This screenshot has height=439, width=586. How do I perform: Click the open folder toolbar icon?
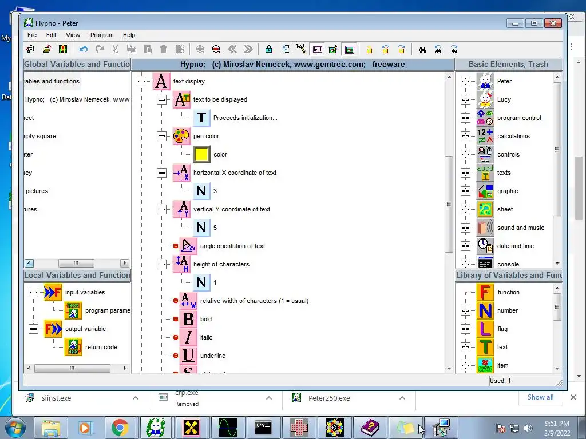pos(47,49)
